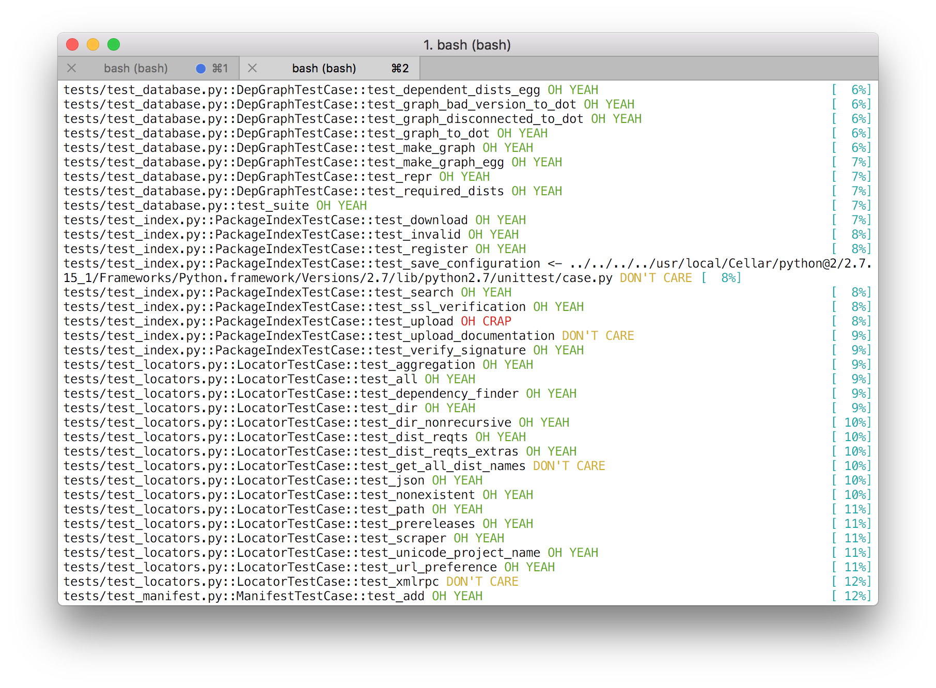Click the '10%' progress on test_dir_nonrecursive row

tap(851, 423)
